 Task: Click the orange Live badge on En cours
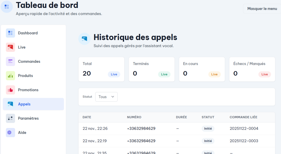click(x=214, y=74)
